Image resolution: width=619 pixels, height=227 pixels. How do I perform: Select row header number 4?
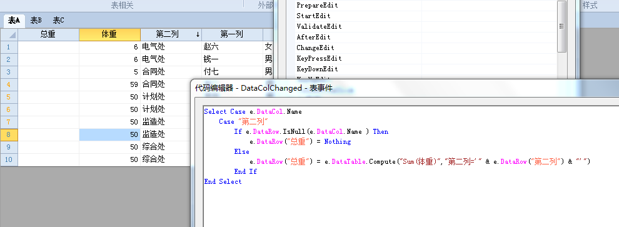tap(9, 84)
